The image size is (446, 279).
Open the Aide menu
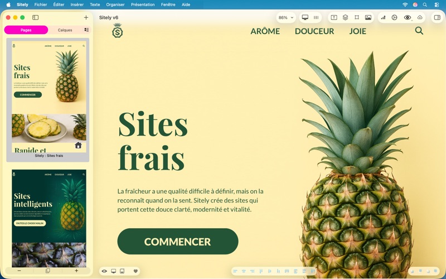186,4
